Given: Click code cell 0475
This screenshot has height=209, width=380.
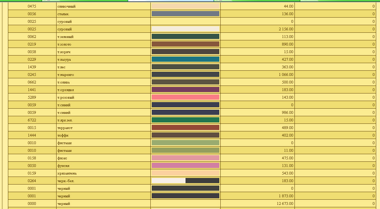Looking at the screenshot, I should 32,6.
